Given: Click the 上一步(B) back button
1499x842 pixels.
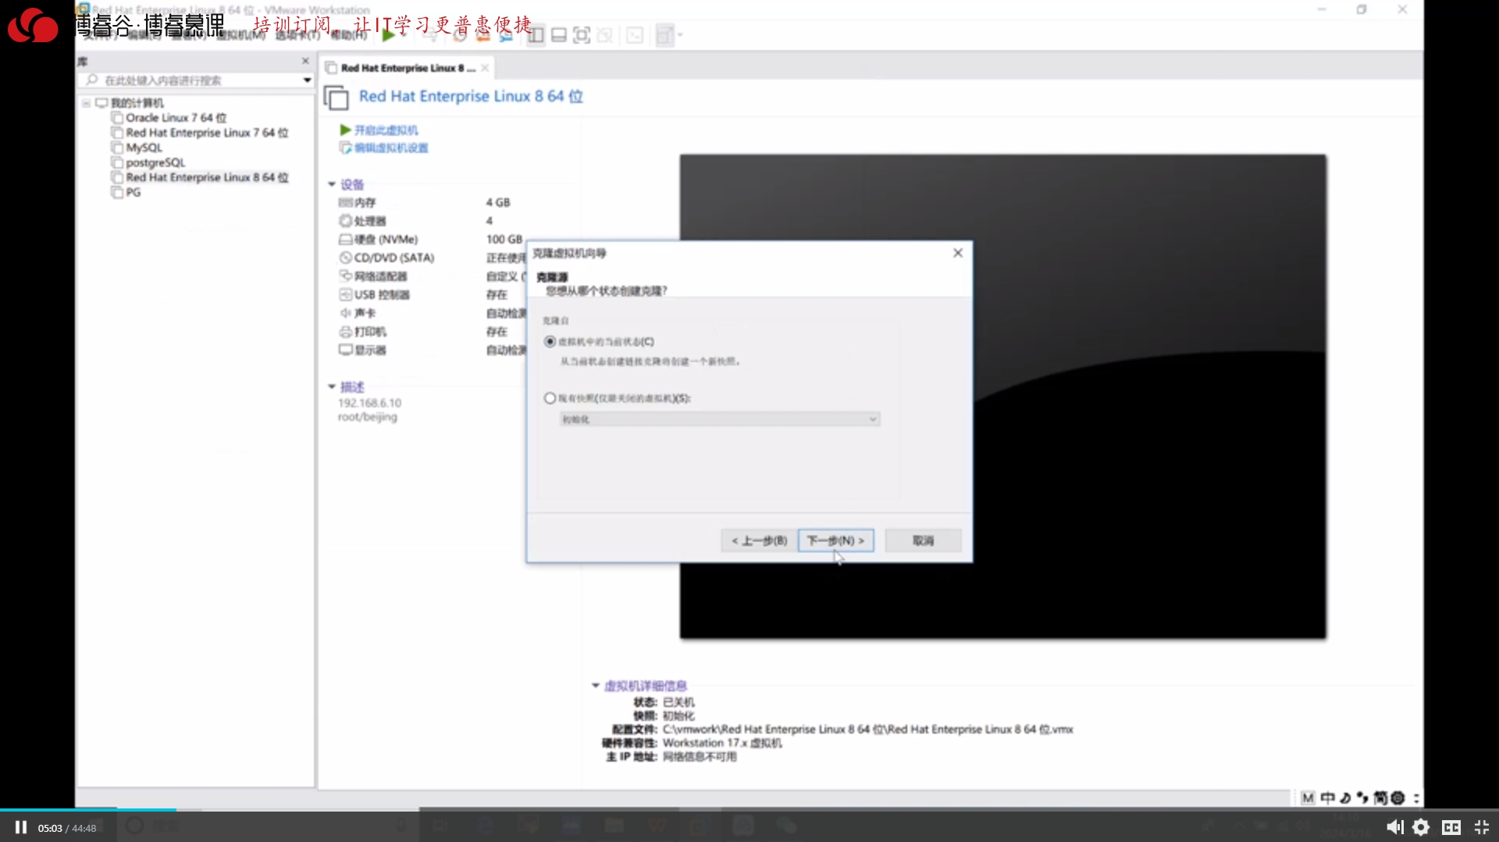Looking at the screenshot, I should coord(760,540).
